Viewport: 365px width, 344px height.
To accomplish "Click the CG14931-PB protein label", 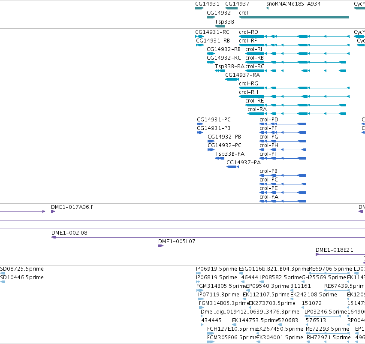I will (x=214, y=128).
